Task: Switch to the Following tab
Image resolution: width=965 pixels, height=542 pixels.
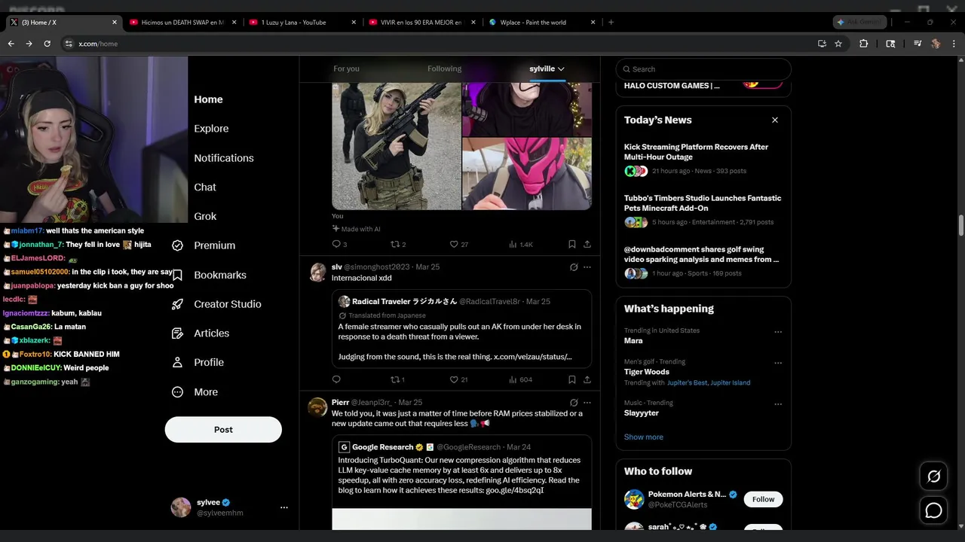Action: click(x=444, y=69)
